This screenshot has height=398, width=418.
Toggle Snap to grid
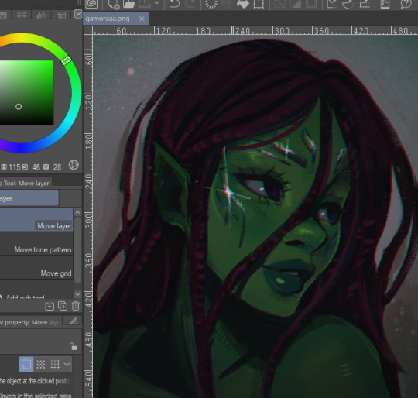pyautogui.click(x=364, y=4)
